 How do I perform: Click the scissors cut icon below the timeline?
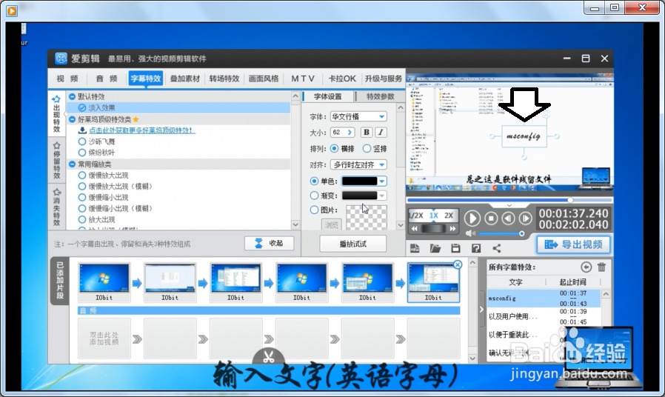268,357
